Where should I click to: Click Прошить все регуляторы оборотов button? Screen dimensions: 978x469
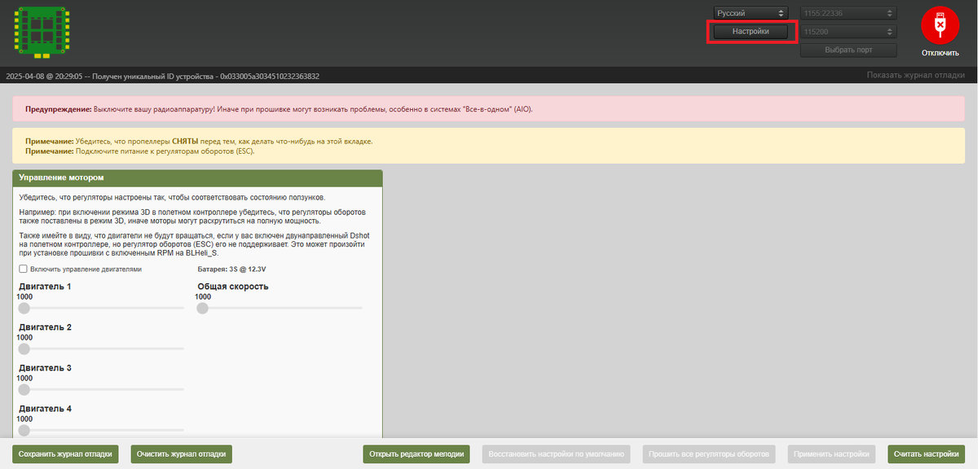(709, 454)
